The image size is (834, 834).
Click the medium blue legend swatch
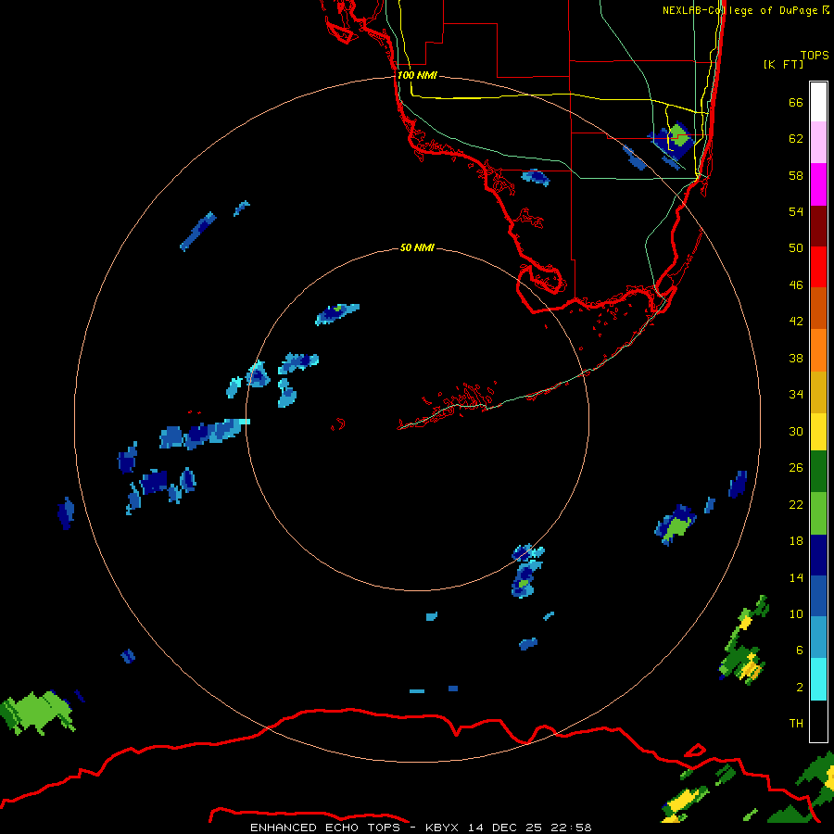[x=818, y=596]
